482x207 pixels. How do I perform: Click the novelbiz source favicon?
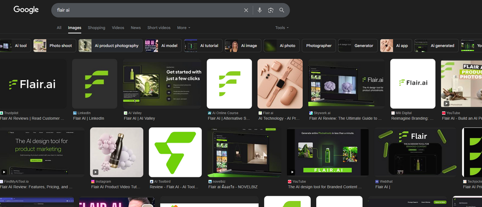click(x=210, y=182)
